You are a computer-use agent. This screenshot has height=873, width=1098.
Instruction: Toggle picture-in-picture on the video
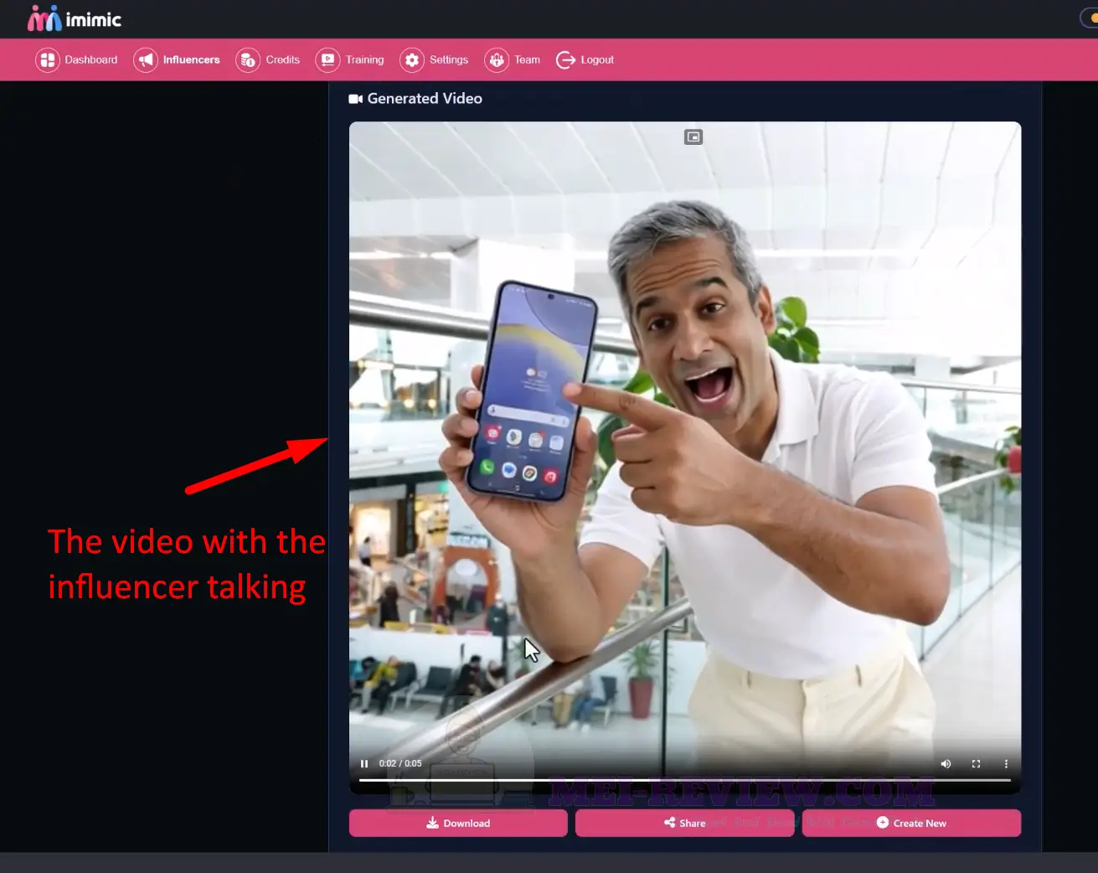tap(693, 137)
